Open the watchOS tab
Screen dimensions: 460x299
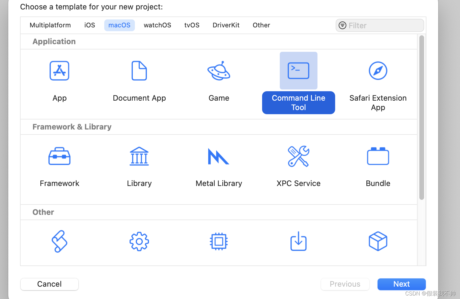(158, 25)
